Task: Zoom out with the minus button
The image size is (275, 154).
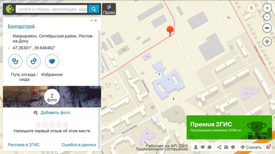Action: 267,17
